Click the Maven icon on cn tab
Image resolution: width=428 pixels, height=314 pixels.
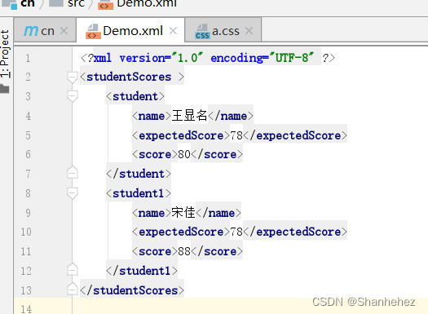pyautogui.click(x=31, y=31)
